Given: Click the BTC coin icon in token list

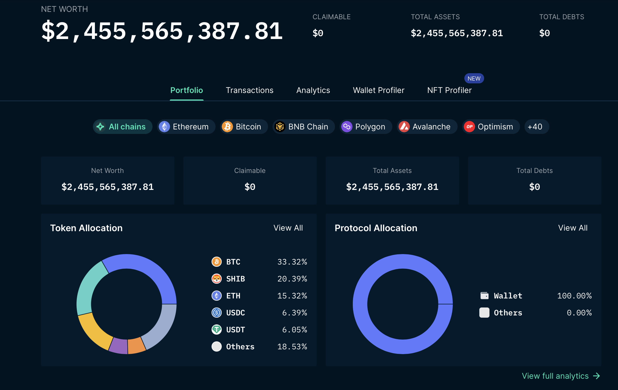Looking at the screenshot, I should tap(217, 262).
